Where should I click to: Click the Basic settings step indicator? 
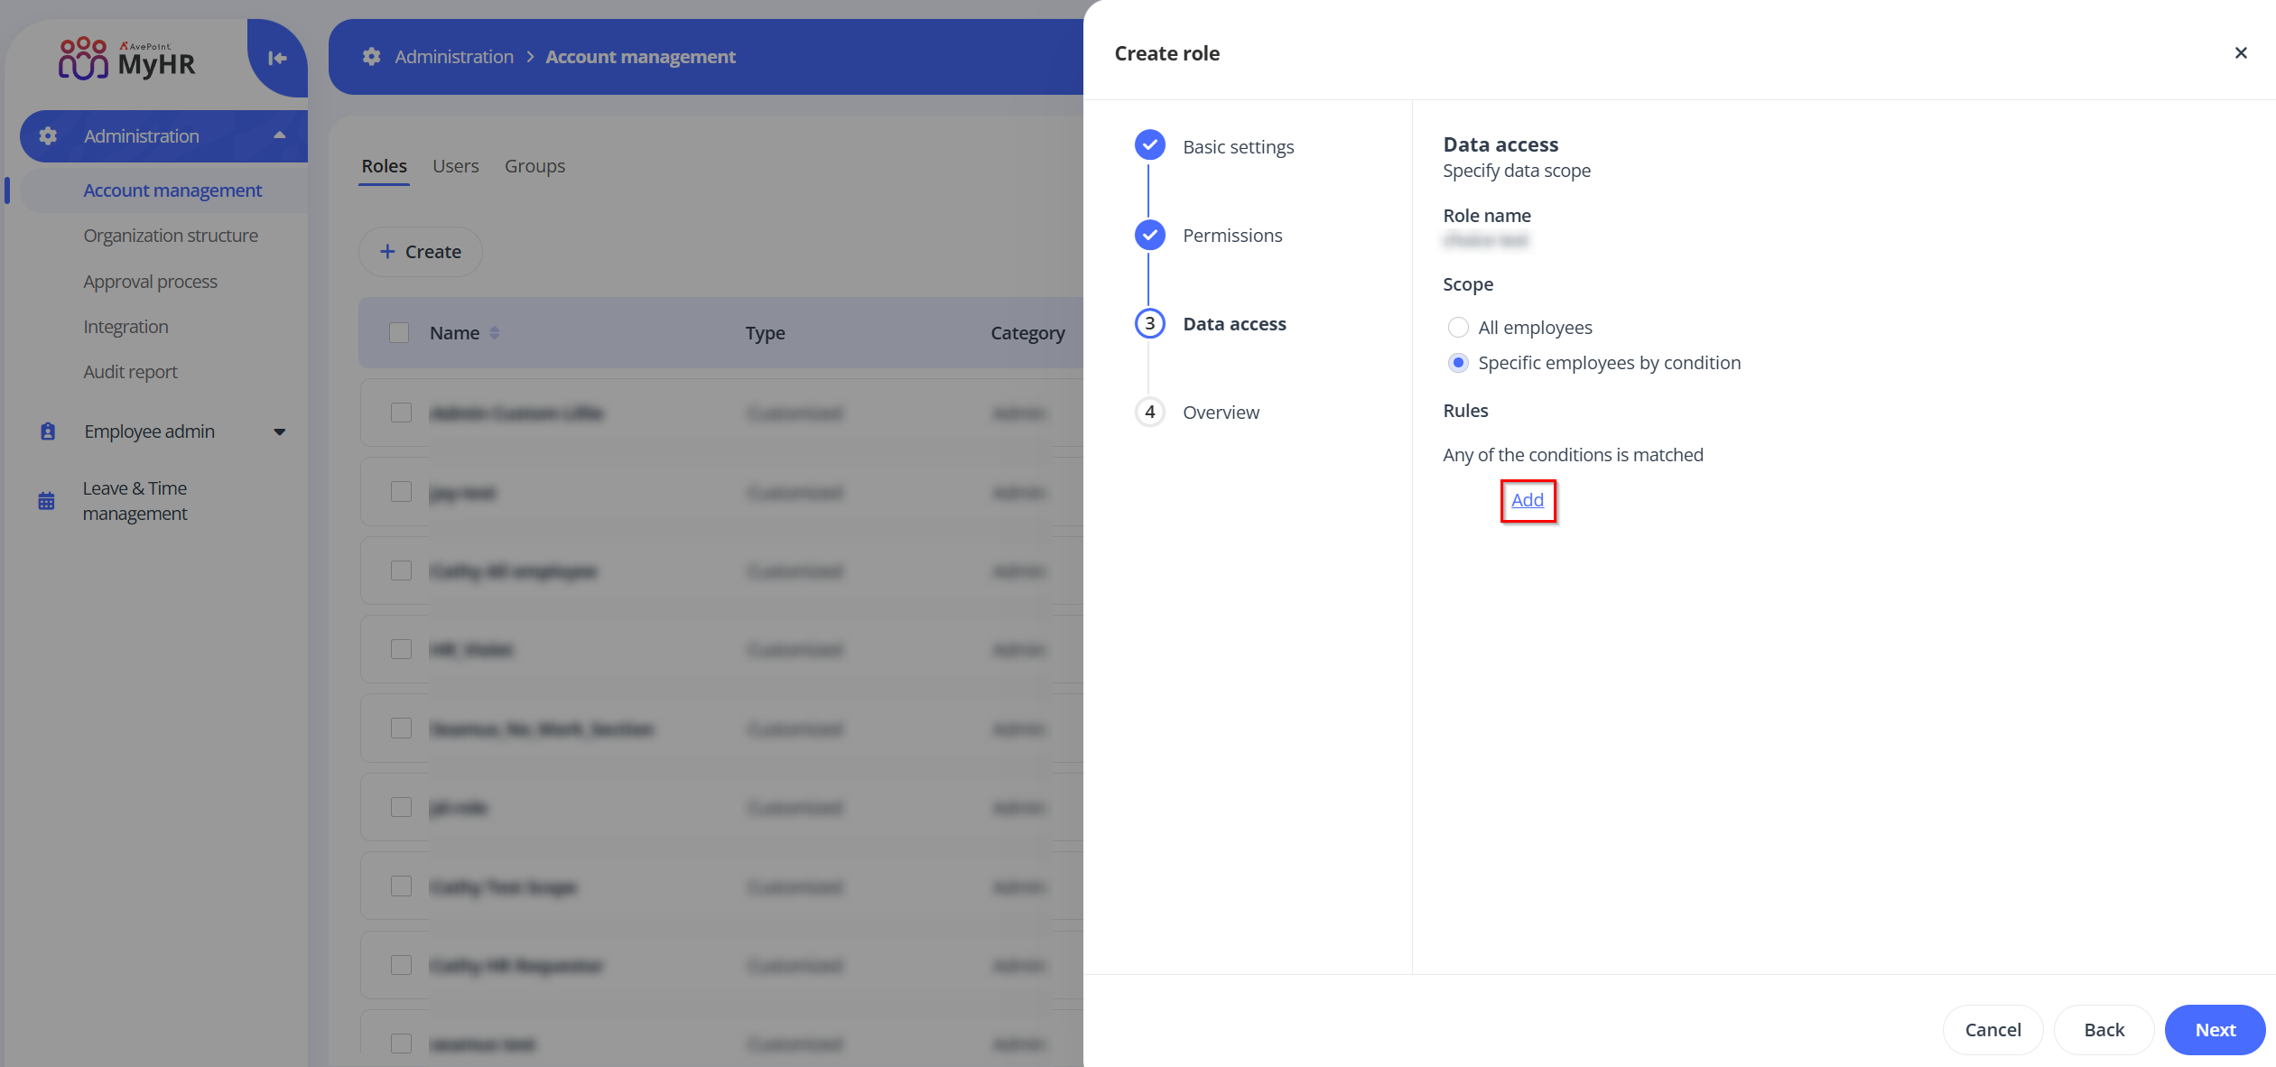(1149, 145)
